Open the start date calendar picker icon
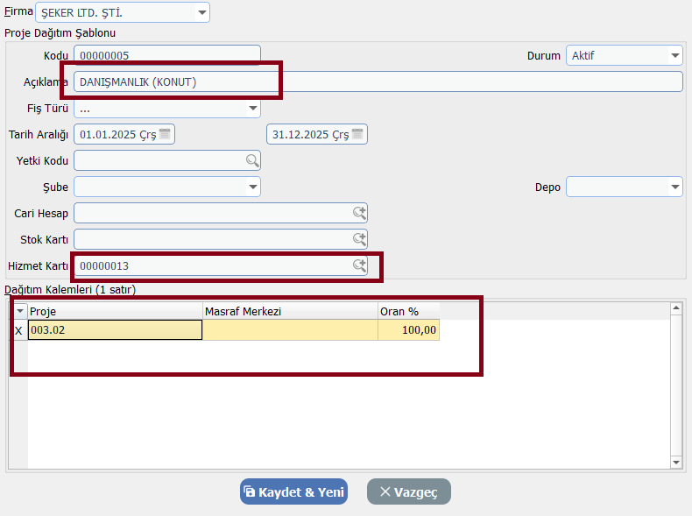692x516 pixels. coord(166,134)
